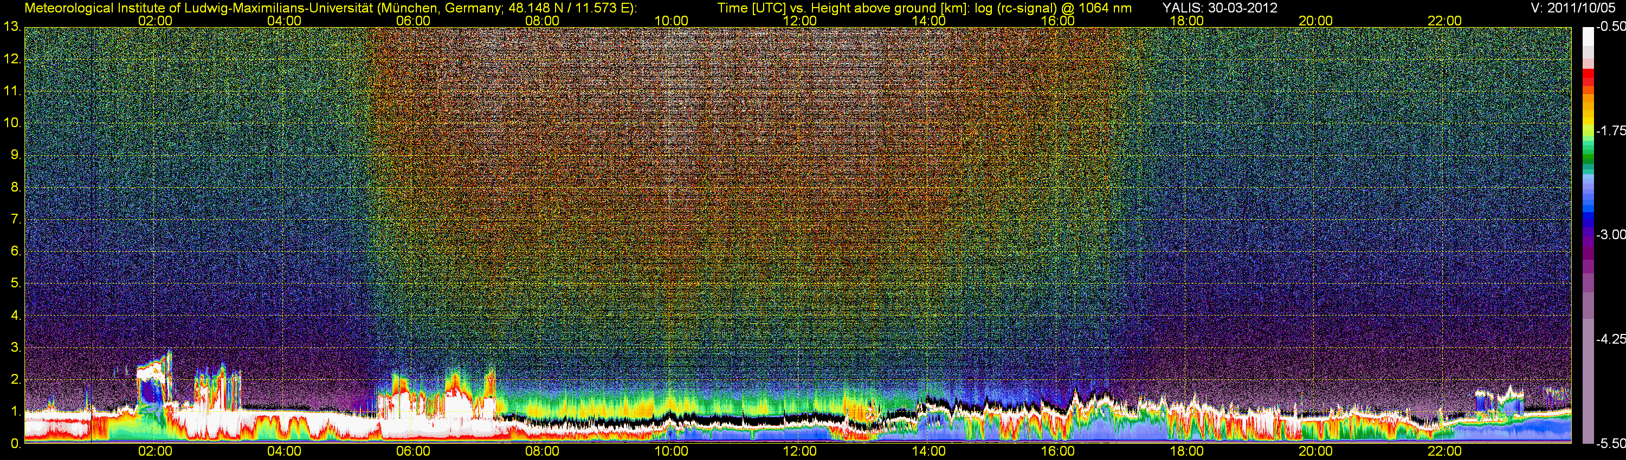Viewport: 1626px width, 460px height.
Task: Click the 2 km height axis label
Action: (x=16, y=379)
